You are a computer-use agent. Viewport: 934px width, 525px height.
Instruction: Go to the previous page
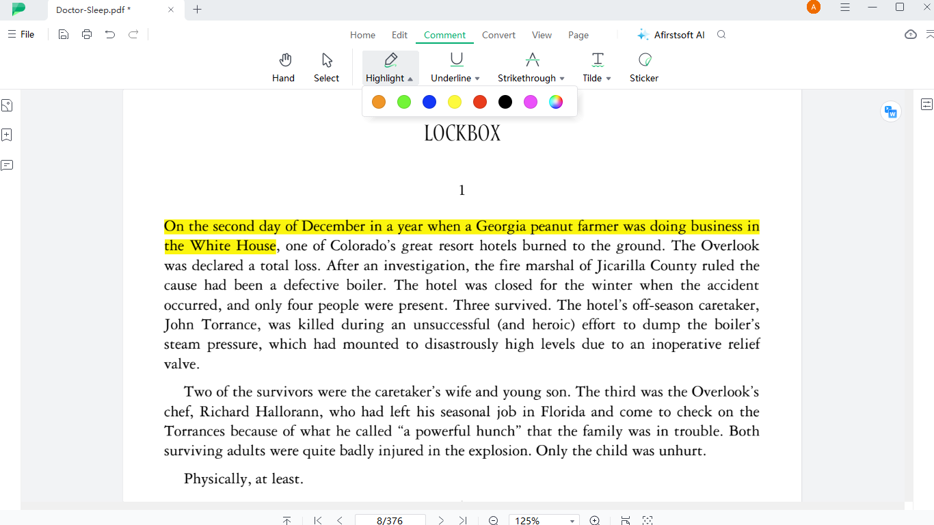tap(340, 521)
